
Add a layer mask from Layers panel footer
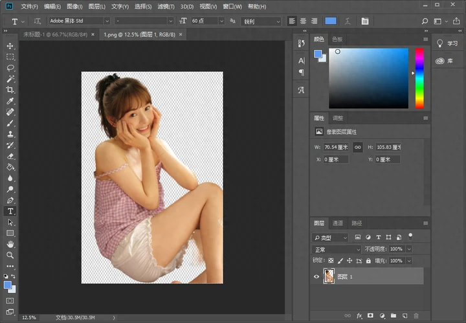coord(370,315)
